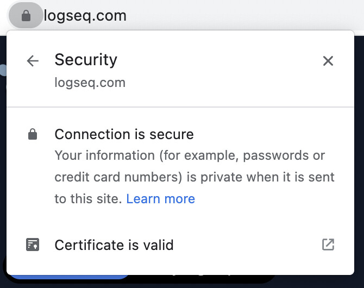Screen dimensions: 364x288
Task: Click the partial blue dot at the left edge
Action: coord(3,70)
